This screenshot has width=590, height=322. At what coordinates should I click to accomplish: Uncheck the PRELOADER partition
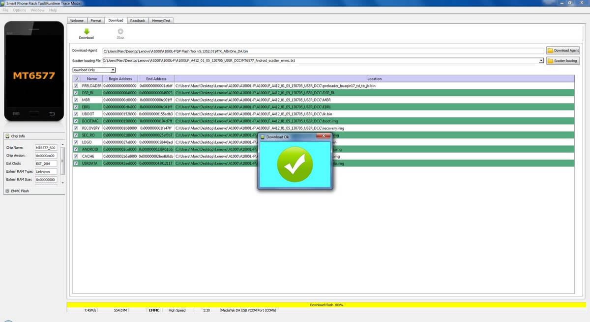tap(75, 85)
